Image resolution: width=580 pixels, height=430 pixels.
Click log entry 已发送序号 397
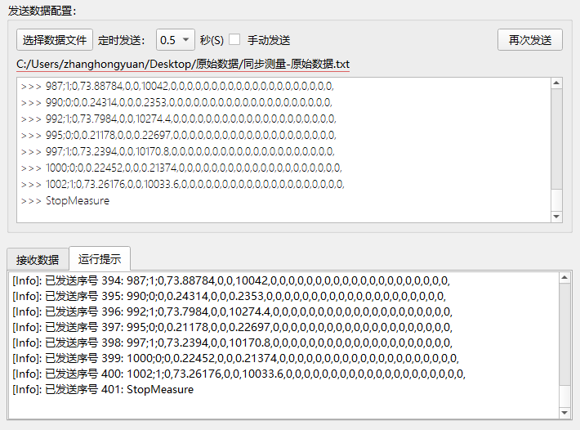232,327
